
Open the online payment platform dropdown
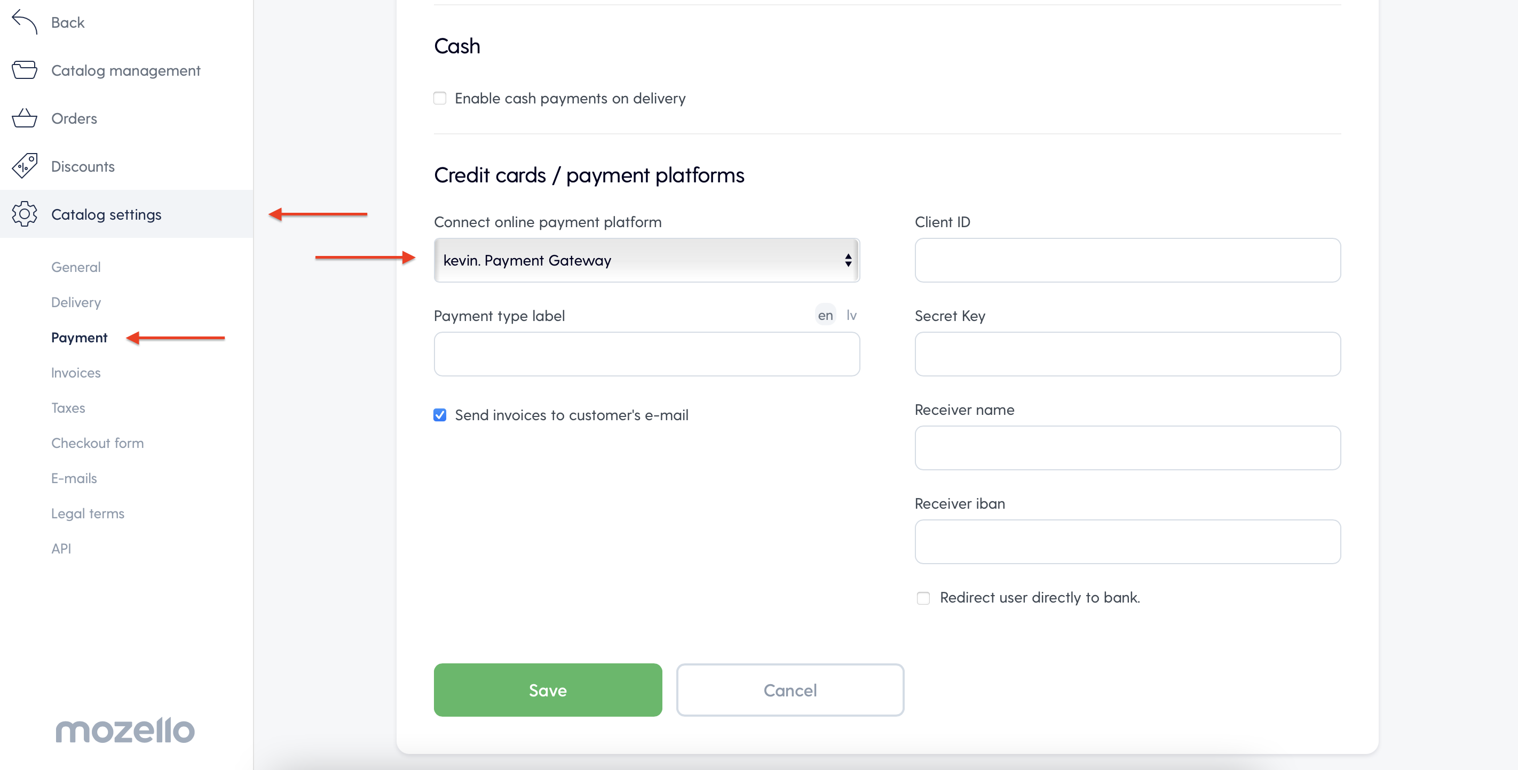click(646, 260)
